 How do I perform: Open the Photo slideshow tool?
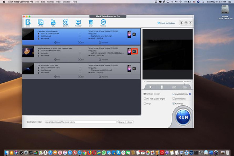coord(41,23)
